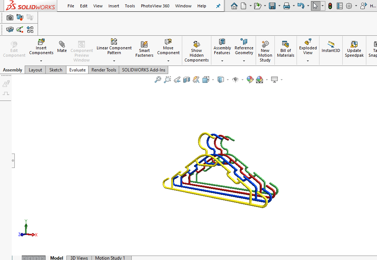This screenshot has width=377, height=260.
Task: Open the PhotoView 360 menu
Action: [155, 6]
